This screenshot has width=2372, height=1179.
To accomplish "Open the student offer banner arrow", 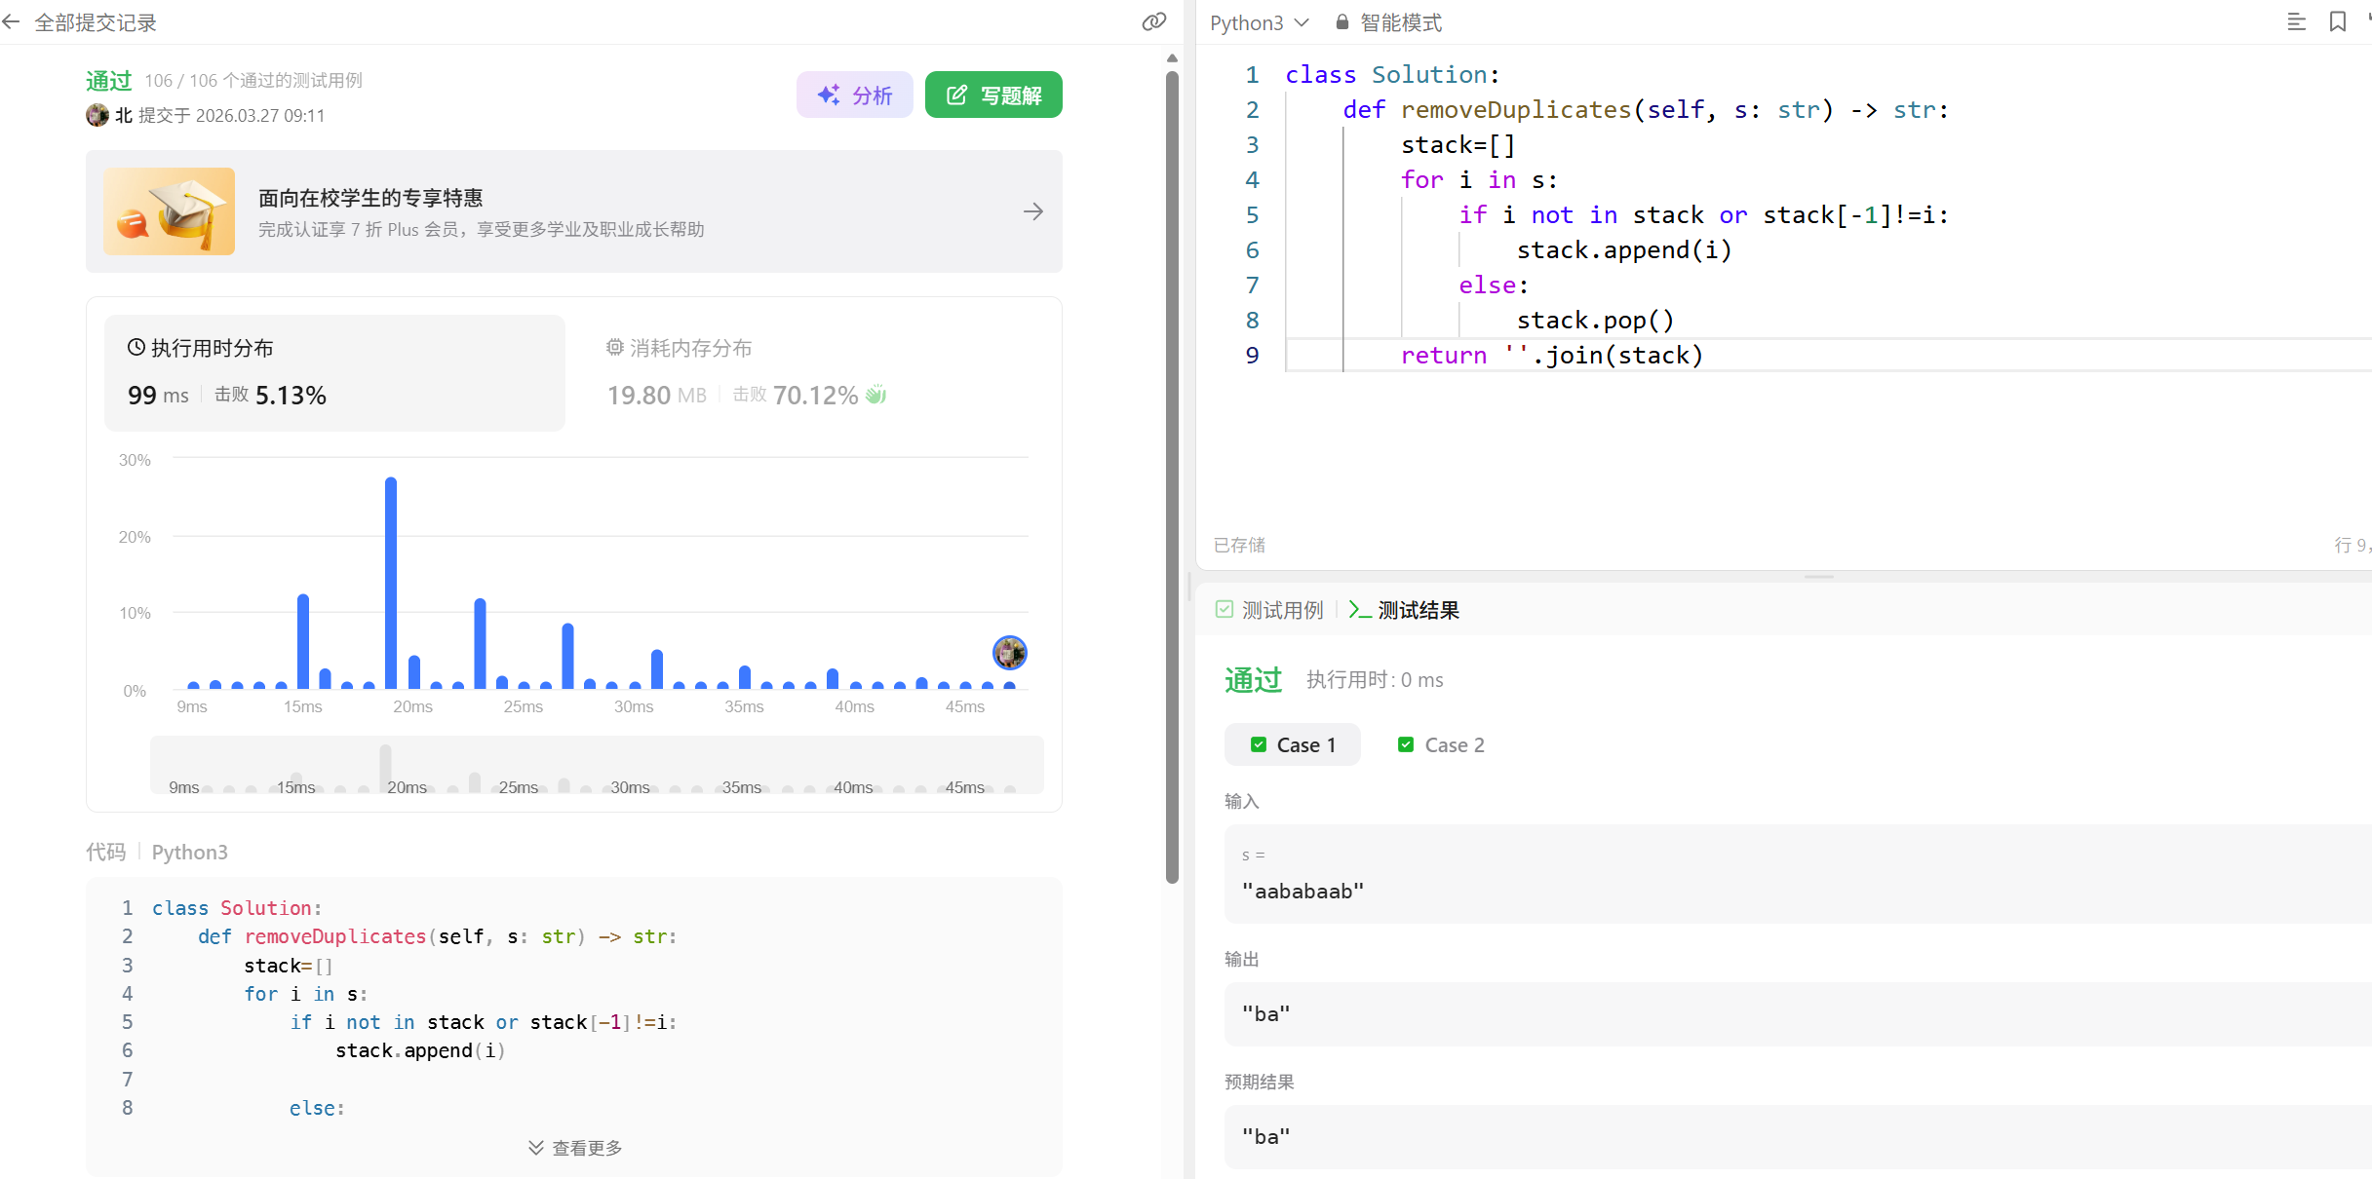I will 1032,211.
